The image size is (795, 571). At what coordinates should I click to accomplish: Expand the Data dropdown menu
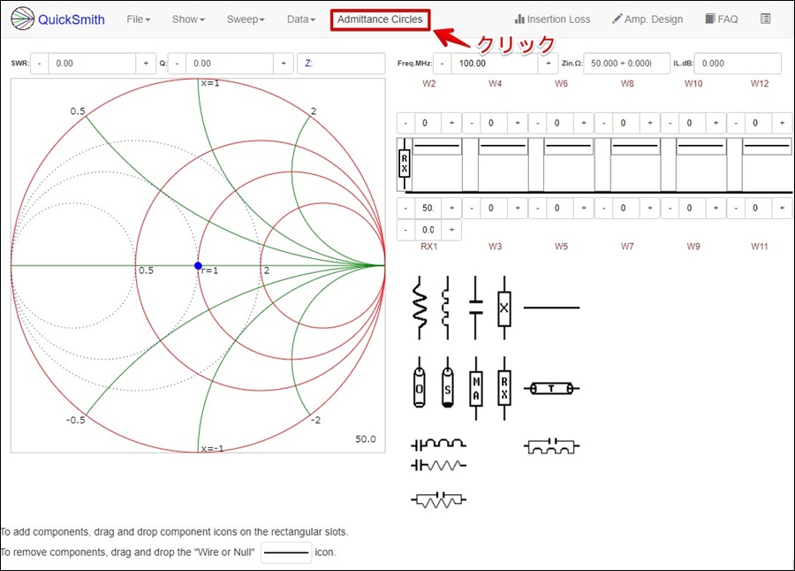click(301, 19)
